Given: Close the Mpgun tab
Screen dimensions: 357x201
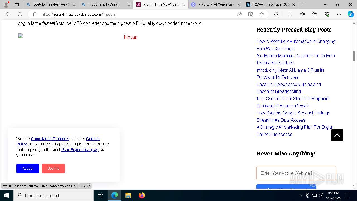Looking at the screenshot, I should tap(184, 4).
